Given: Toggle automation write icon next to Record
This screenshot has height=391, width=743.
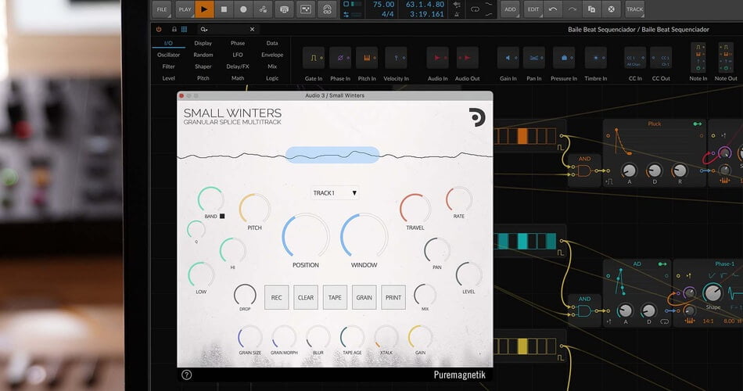Looking at the screenshot, I should pos(263,9).
